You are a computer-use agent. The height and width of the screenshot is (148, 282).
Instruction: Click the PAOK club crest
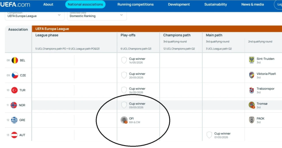(252, 120)
